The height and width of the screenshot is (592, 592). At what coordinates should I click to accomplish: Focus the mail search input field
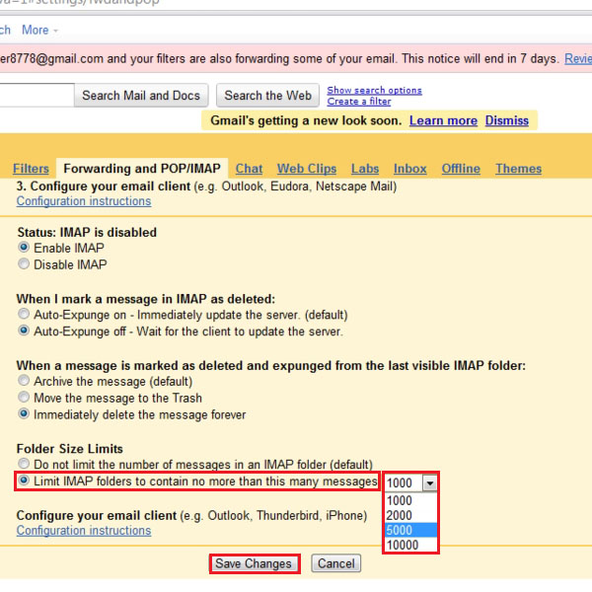(x=37, y=95)
